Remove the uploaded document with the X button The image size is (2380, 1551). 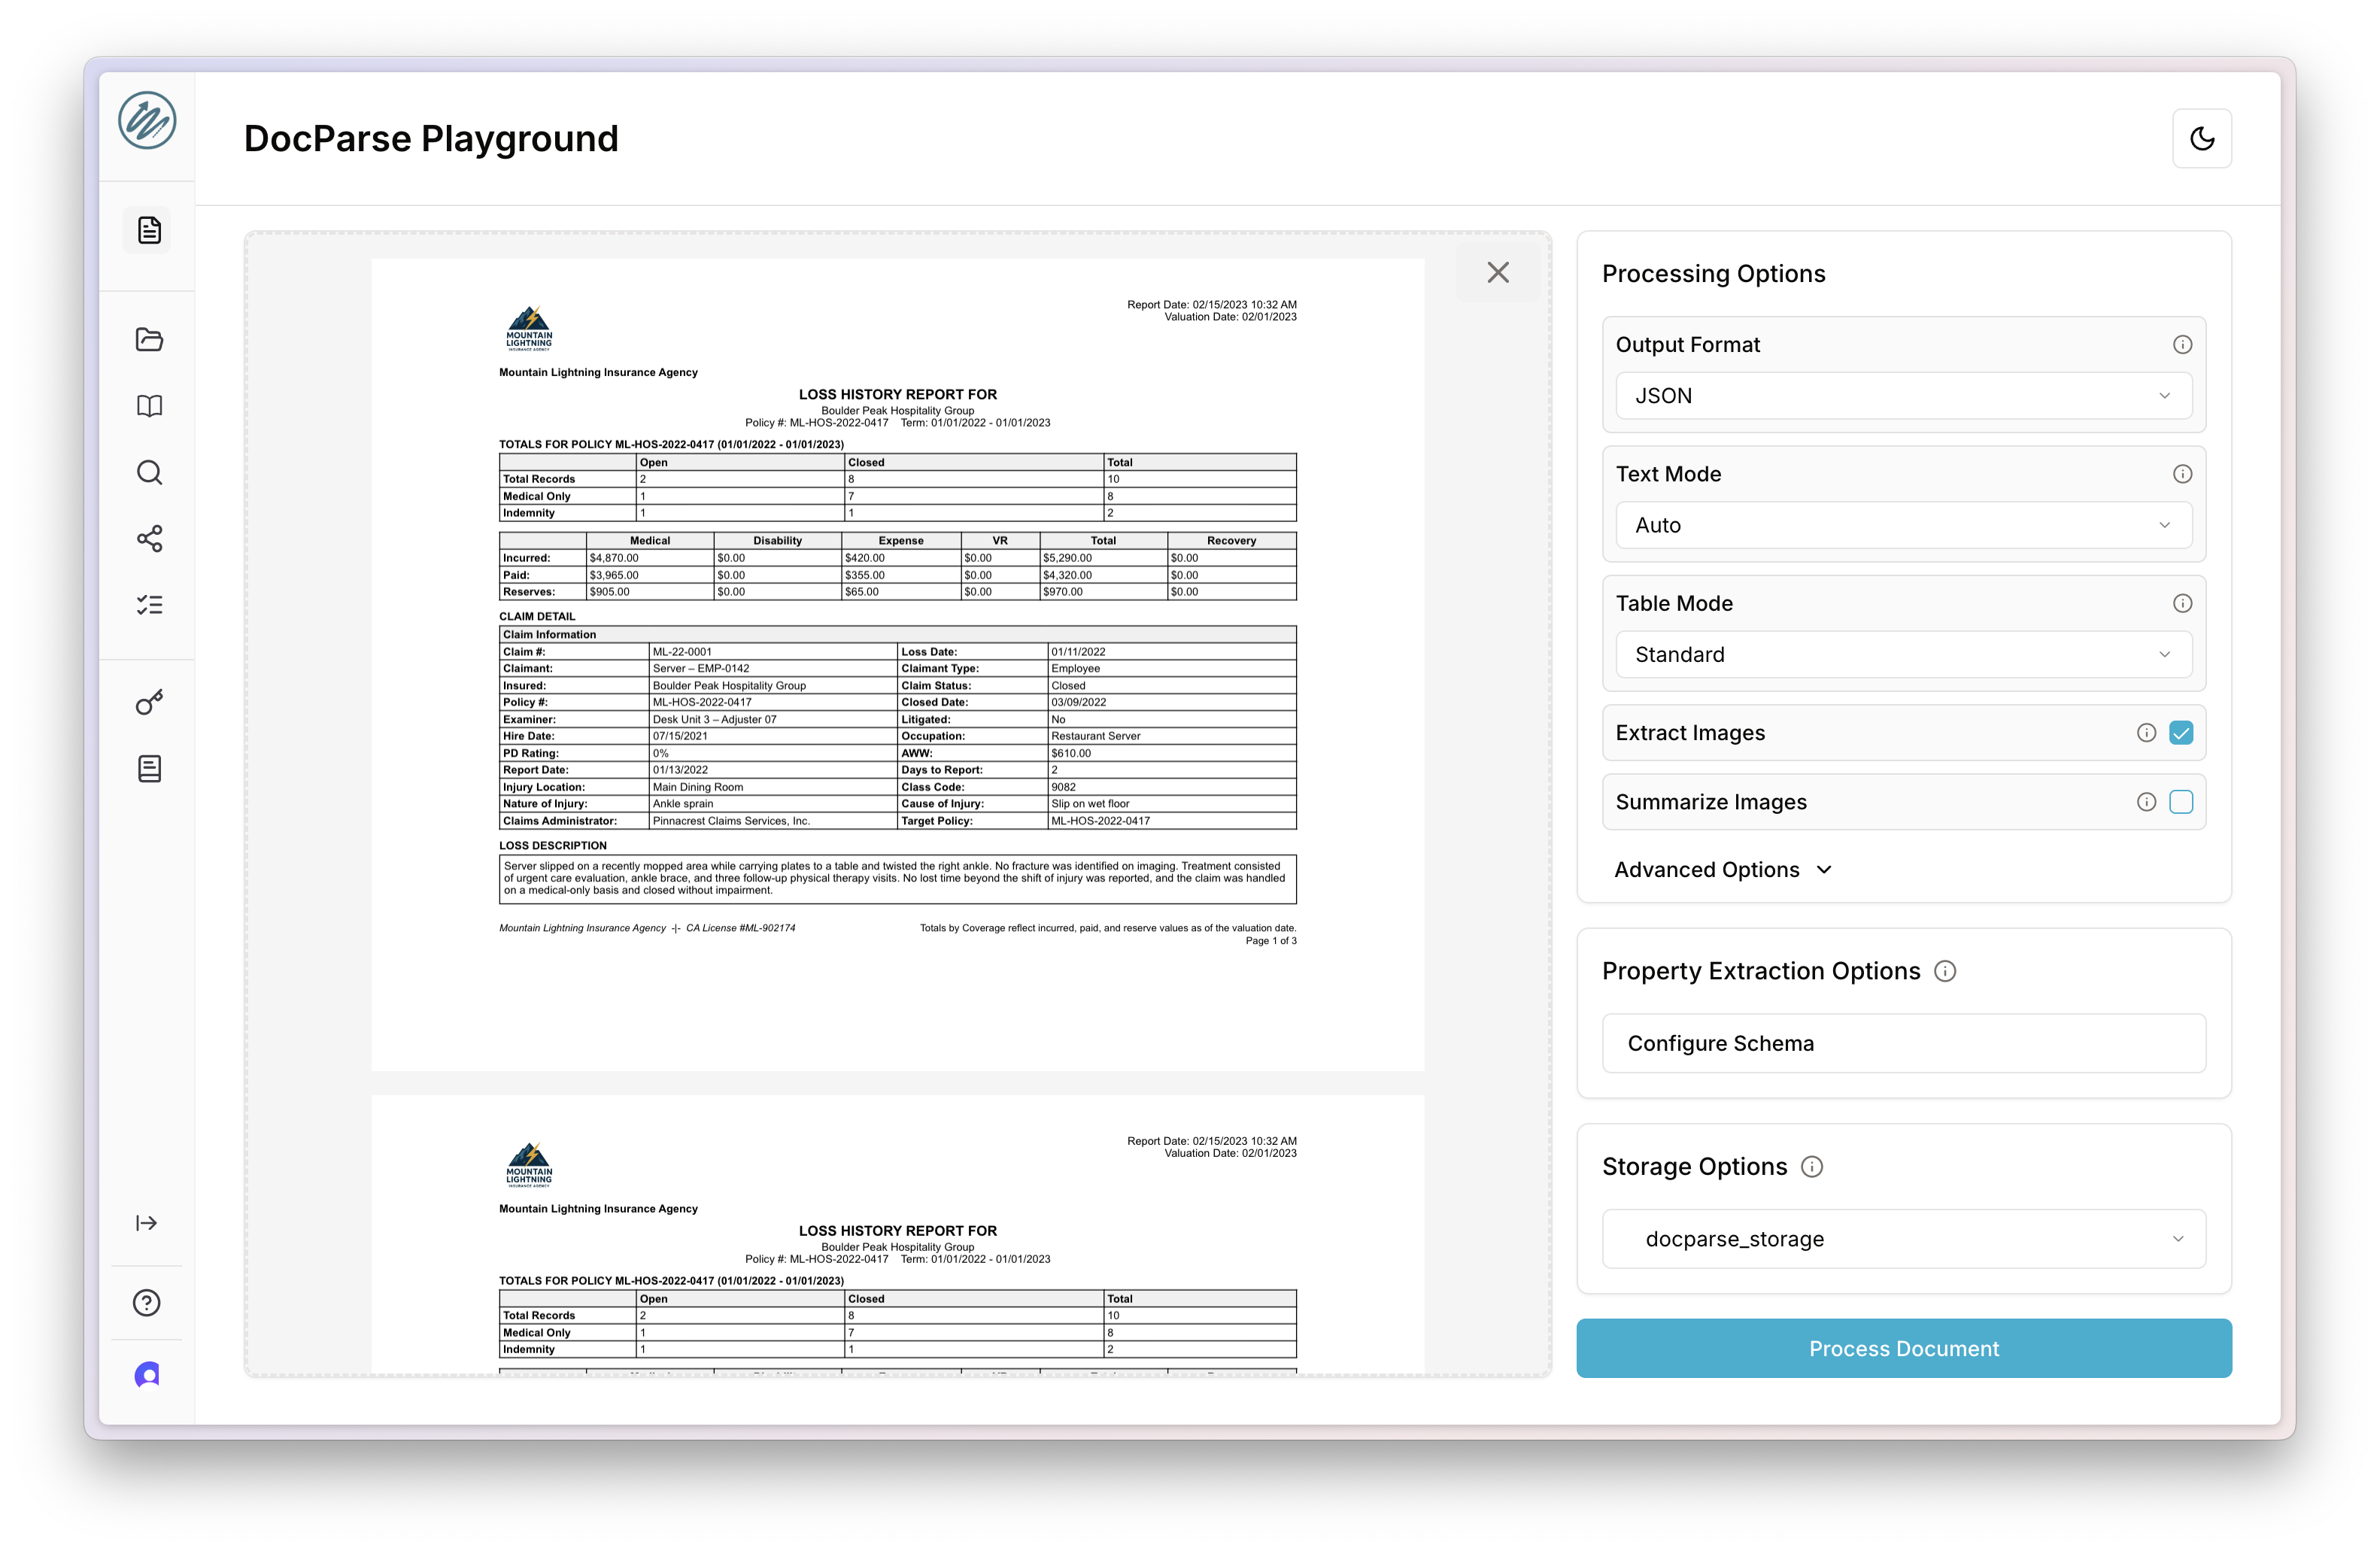(x=1497, y=273)
